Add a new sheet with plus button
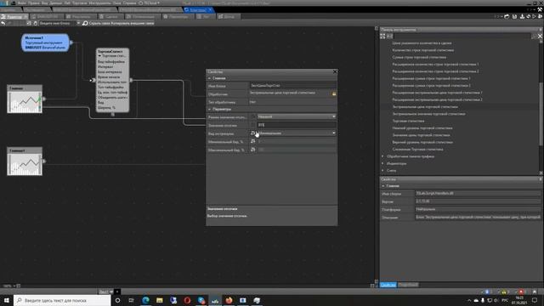The image size is (544, 306). click(117, 292)
